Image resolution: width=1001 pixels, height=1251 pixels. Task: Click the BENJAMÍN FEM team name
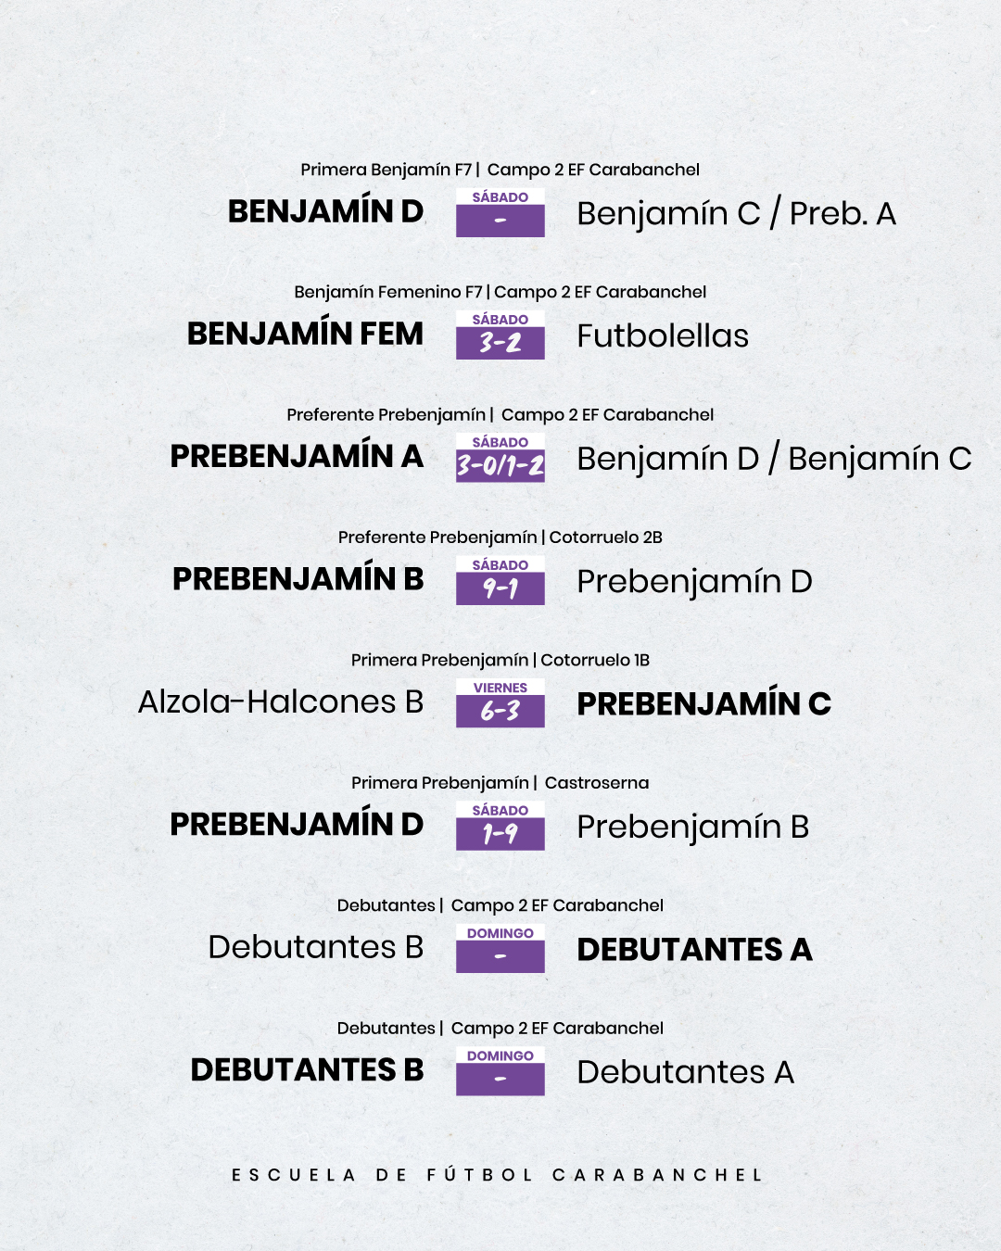(x=305, y=334)
